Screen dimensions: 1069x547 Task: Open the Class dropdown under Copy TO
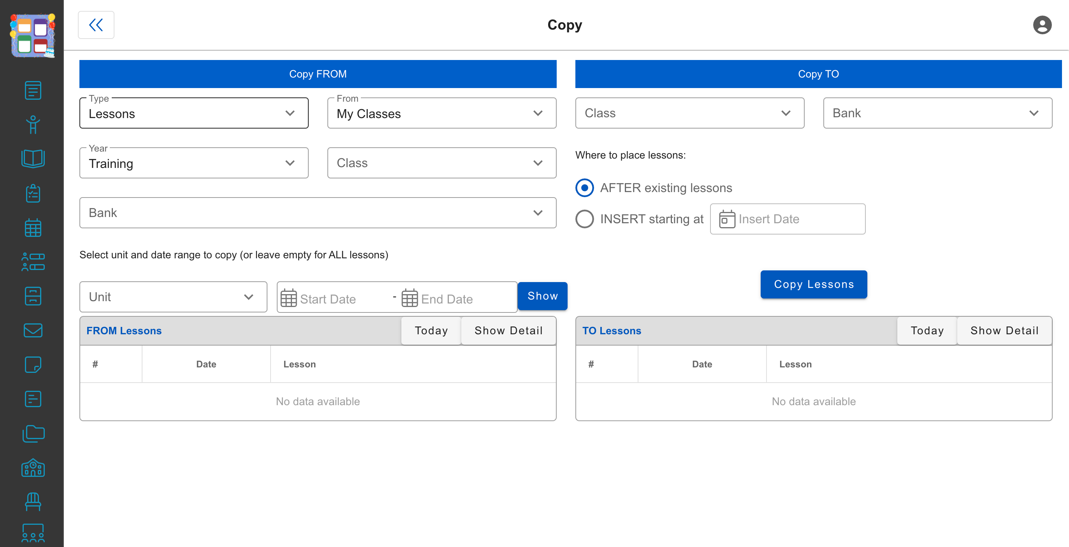pos(690,113)
